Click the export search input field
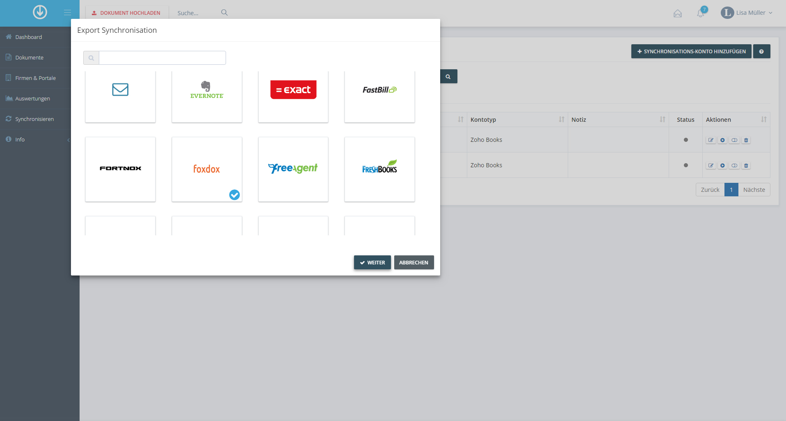The width and height of the screenshot is (786, 421). tap(162, 58)
